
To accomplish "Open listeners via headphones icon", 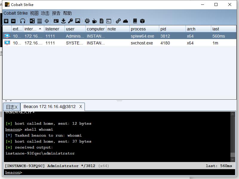I will (23, 21).
